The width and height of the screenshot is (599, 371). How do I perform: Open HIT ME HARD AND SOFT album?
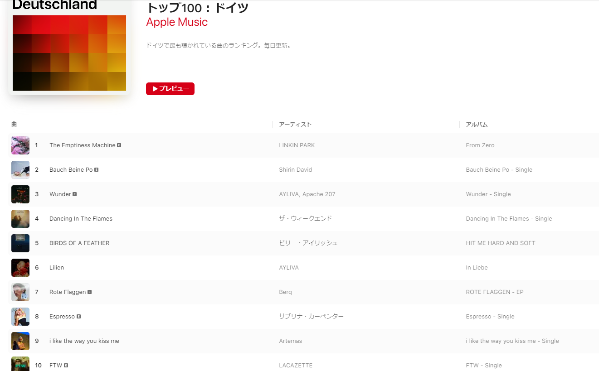click(500, 243)
